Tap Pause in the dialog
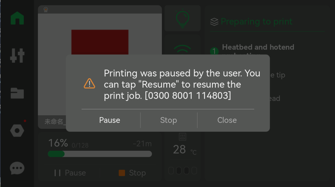The height and width of the screenshot is (187, 335). (x=109, y=120)
